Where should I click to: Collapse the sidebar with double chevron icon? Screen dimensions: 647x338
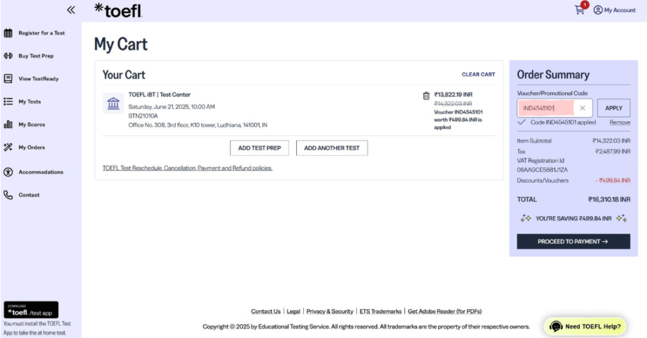pos(71,10)
